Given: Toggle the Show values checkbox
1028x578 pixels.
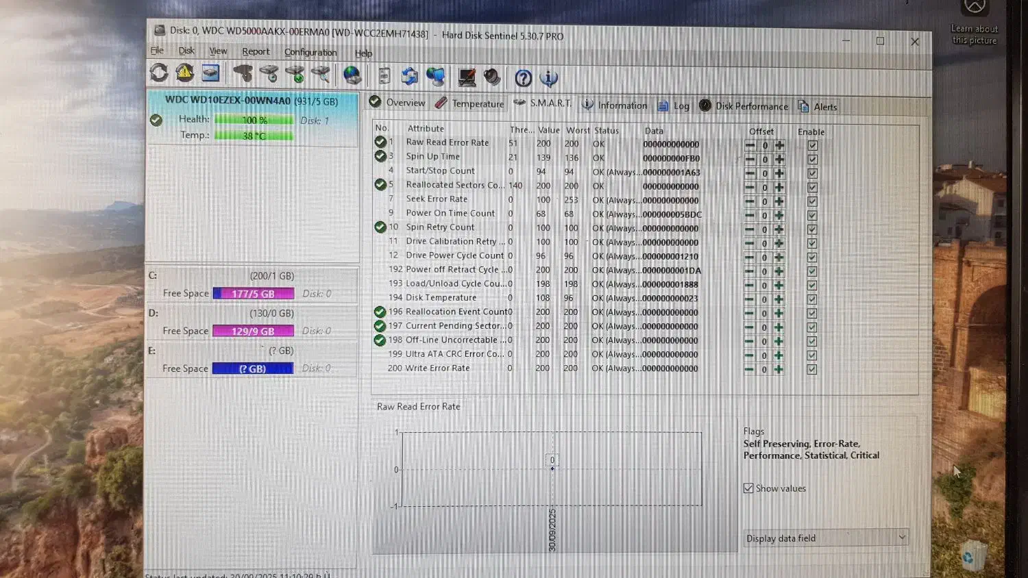Looking at the screenshot, I should point(748,488).
